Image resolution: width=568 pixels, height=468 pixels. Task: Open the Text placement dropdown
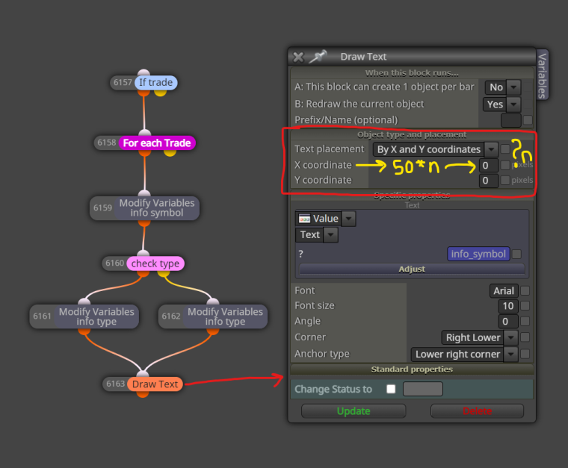click(436, 149)
